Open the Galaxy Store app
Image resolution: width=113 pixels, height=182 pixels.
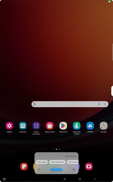click(x=50, y=126)
